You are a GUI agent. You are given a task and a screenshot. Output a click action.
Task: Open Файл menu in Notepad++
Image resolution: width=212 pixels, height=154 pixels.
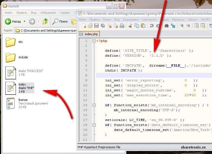pos(82,20)
